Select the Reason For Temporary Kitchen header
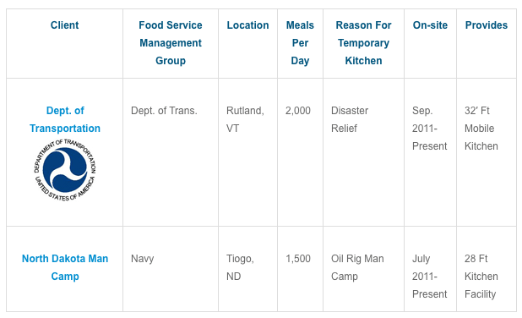This screenshot has height=318, width=522. tap(363, 43)
